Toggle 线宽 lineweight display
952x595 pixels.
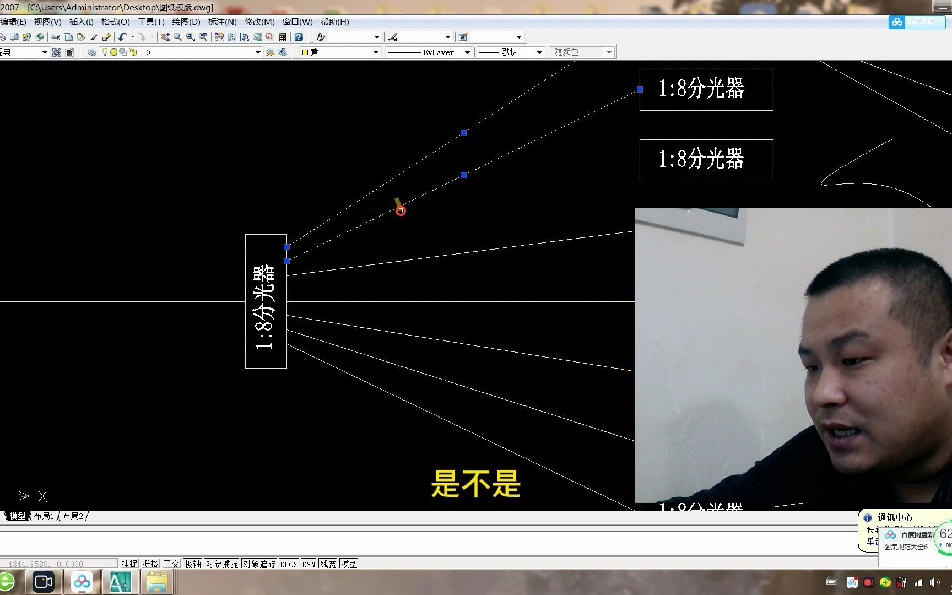[x=328, y=564]
